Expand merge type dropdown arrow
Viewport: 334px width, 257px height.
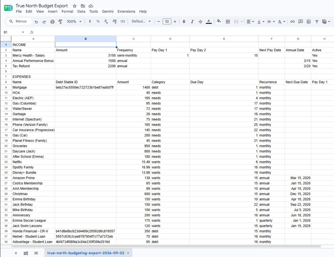pyautogui.click(x=242, y=22)
